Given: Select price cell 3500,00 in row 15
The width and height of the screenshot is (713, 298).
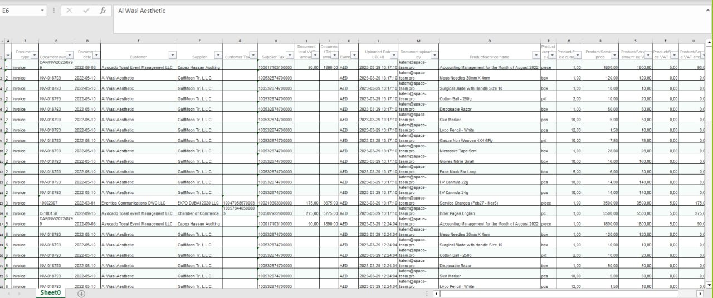Looking at the screenshot, I should pyautogui.click(x=600, y=200).
